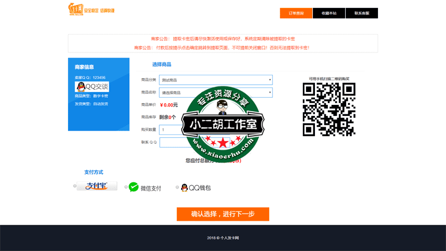The width and height of the screenshot is (446, 251).
Task: Click the QR code for mobile purchase
Action: [329, 109]
